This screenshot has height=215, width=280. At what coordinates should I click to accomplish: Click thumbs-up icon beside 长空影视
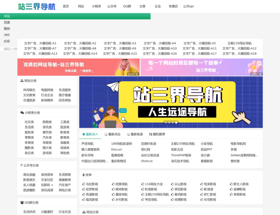click(x=202, y=200)
